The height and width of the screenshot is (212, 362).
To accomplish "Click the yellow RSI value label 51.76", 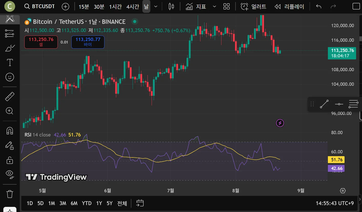I will point(336,160).
